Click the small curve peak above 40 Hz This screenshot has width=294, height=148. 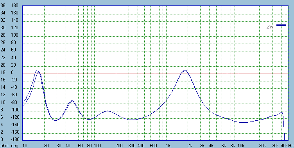[72, 101]
